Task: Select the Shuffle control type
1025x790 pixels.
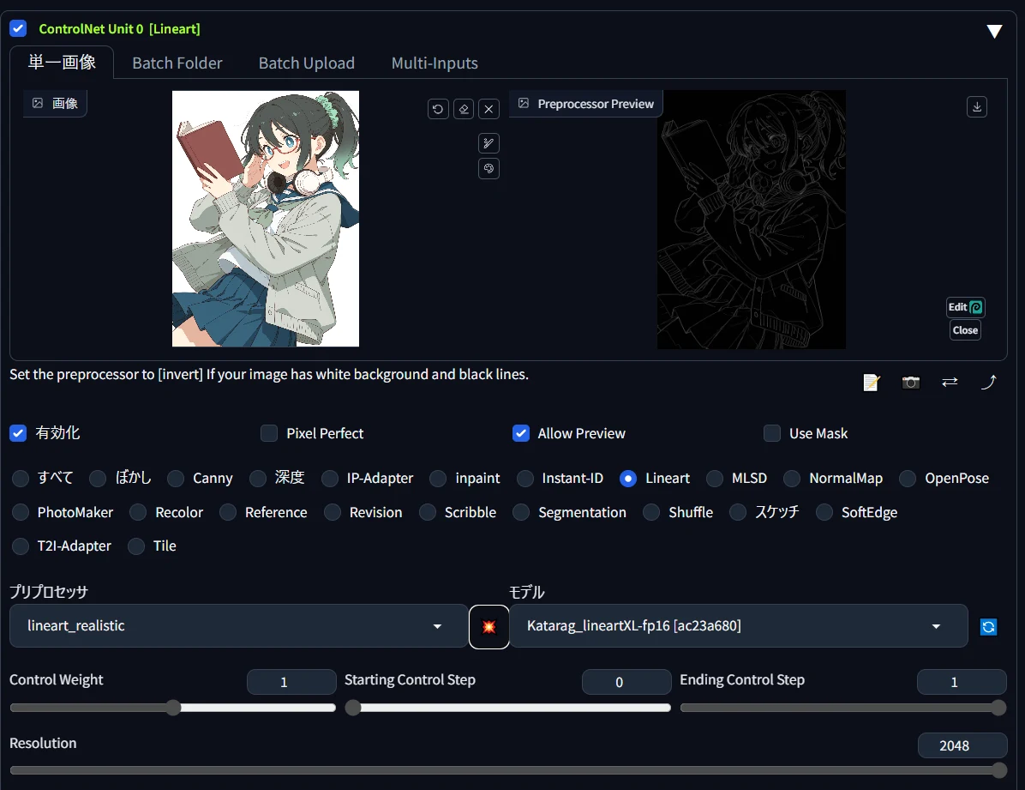Action: [x=651, y=512]
